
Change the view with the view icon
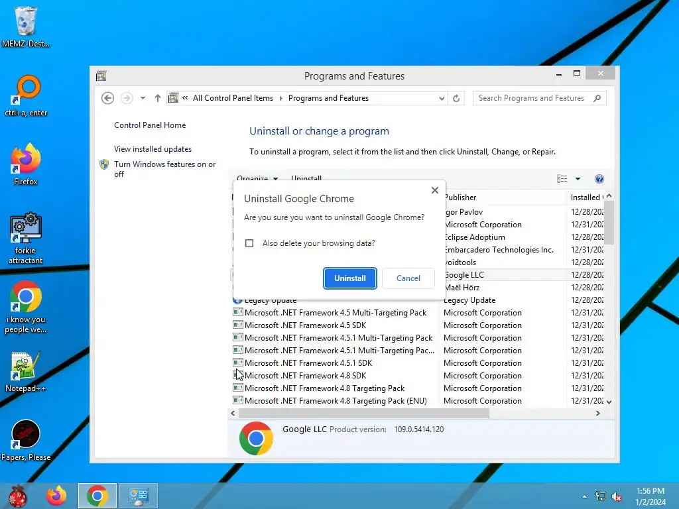[562, 179]
